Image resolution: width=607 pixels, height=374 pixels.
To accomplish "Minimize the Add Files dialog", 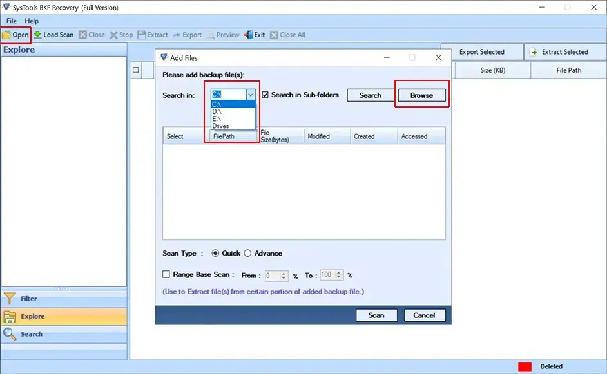I will [x=387, y=58].
